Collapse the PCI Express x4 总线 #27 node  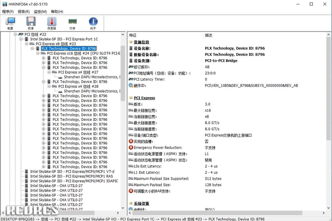point(49,72)
